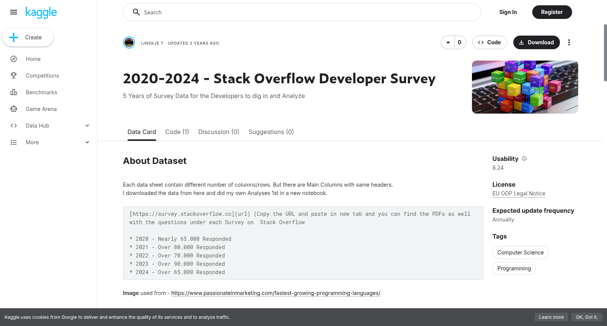Select the Competitions trophy icon
Viewport: 607px width, 326px height.
point(14,76)
